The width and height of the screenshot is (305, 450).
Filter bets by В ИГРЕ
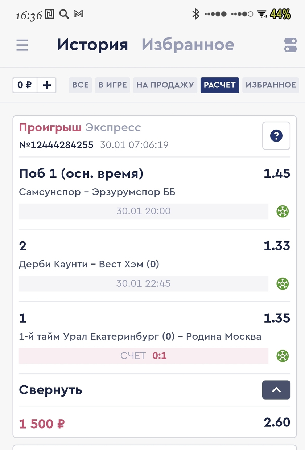tap(113, 85)
